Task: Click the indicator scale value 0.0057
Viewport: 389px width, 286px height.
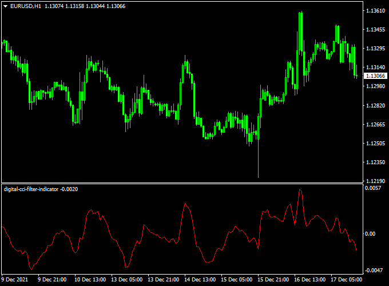Action: [x=373, y=188]
